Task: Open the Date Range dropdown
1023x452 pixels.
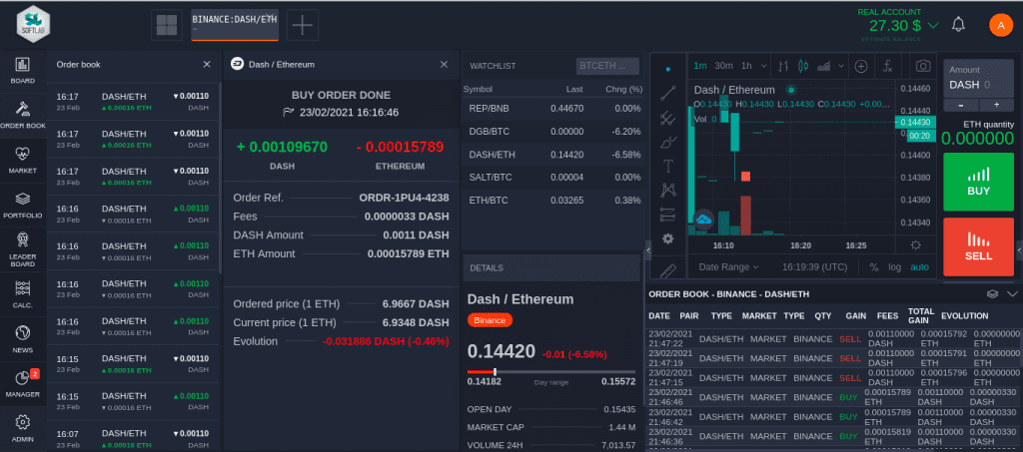Action: [x=728, y=267]
